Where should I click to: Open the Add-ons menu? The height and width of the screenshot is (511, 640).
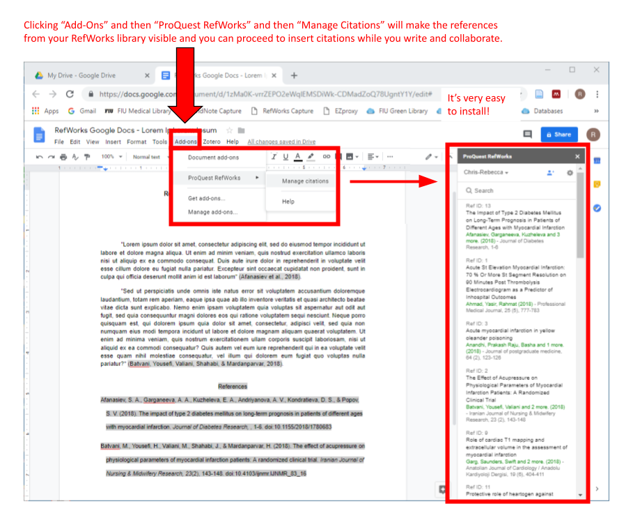pyautogui.click(x=186, y=142)
